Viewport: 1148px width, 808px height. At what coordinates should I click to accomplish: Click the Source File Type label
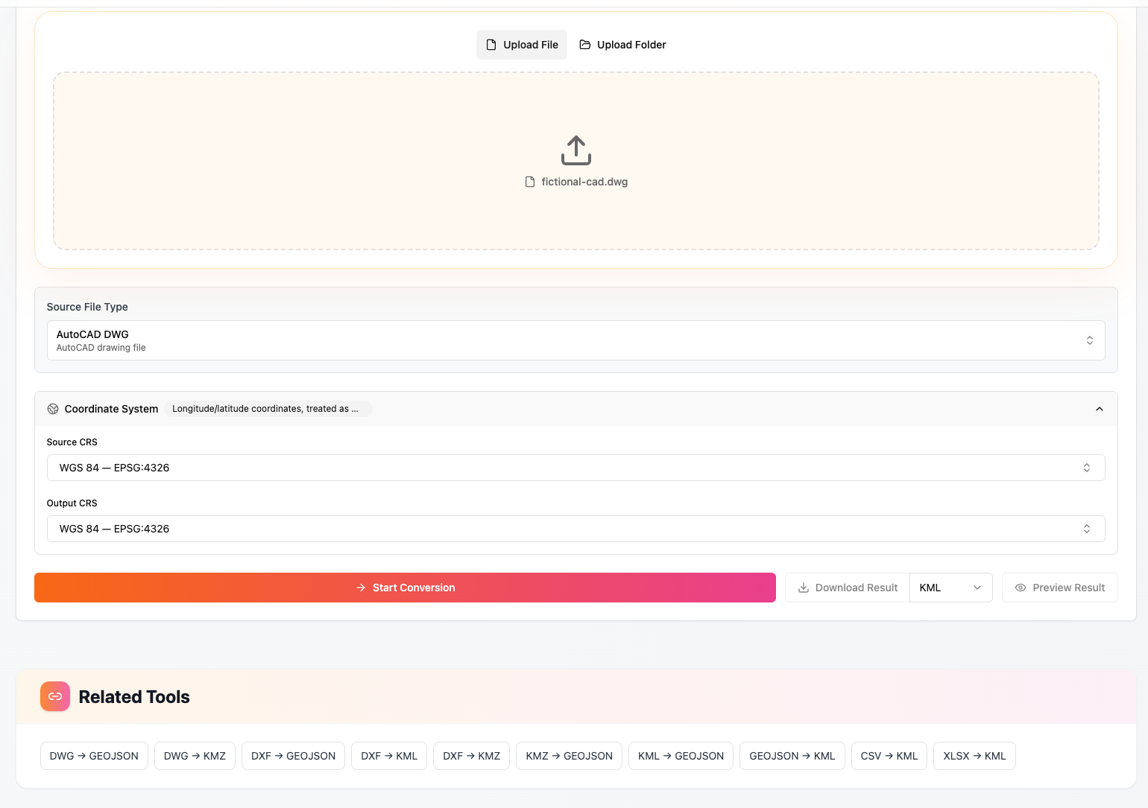pos(87,307)
